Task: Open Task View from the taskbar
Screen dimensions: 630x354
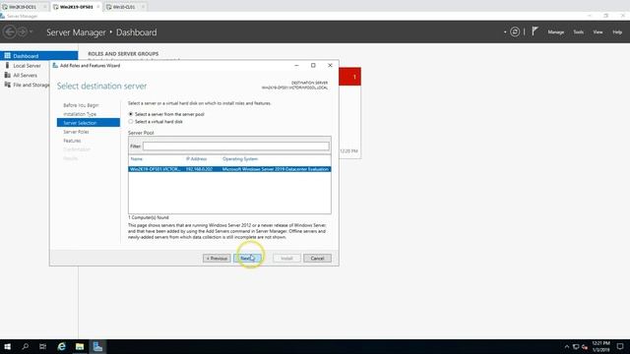Action: pyautogui.click(x=43, y=346)
